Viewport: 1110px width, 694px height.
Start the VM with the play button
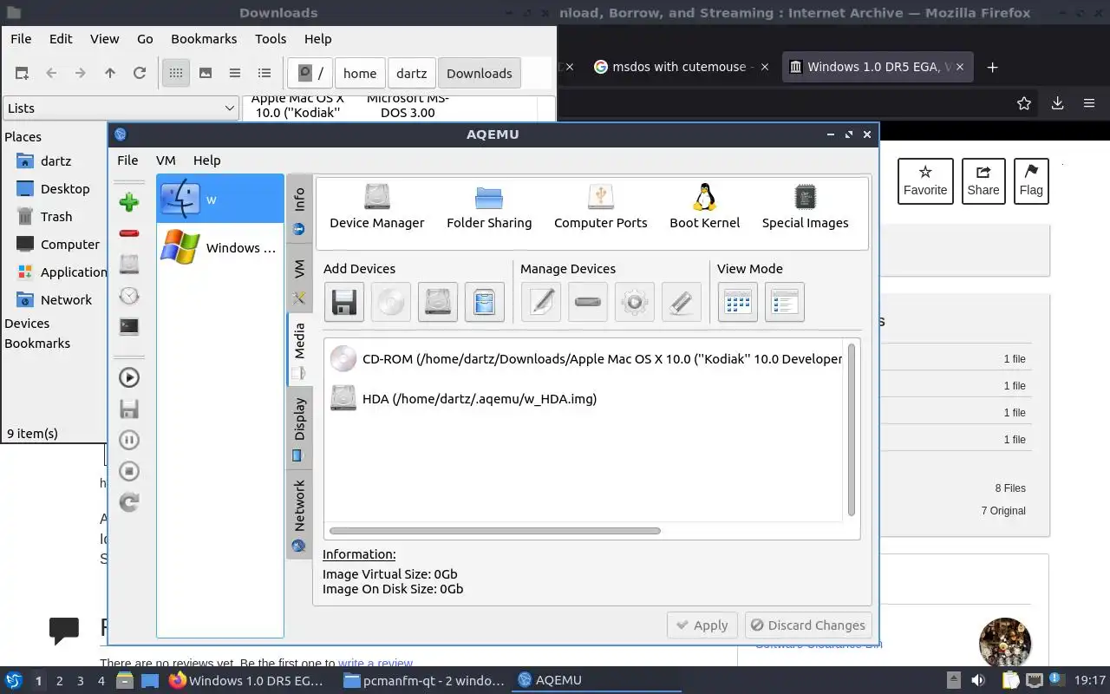coord(129,377)
